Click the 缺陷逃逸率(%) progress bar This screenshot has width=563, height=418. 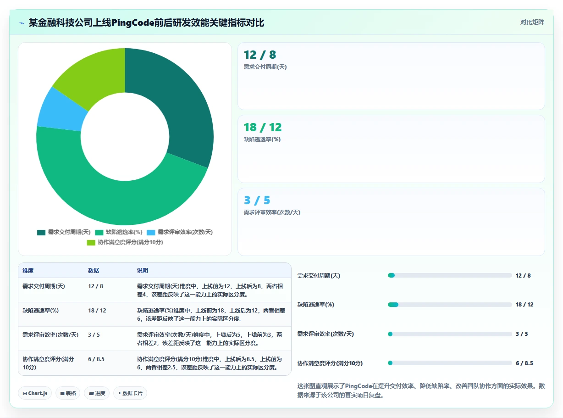(x=449, y=305)
